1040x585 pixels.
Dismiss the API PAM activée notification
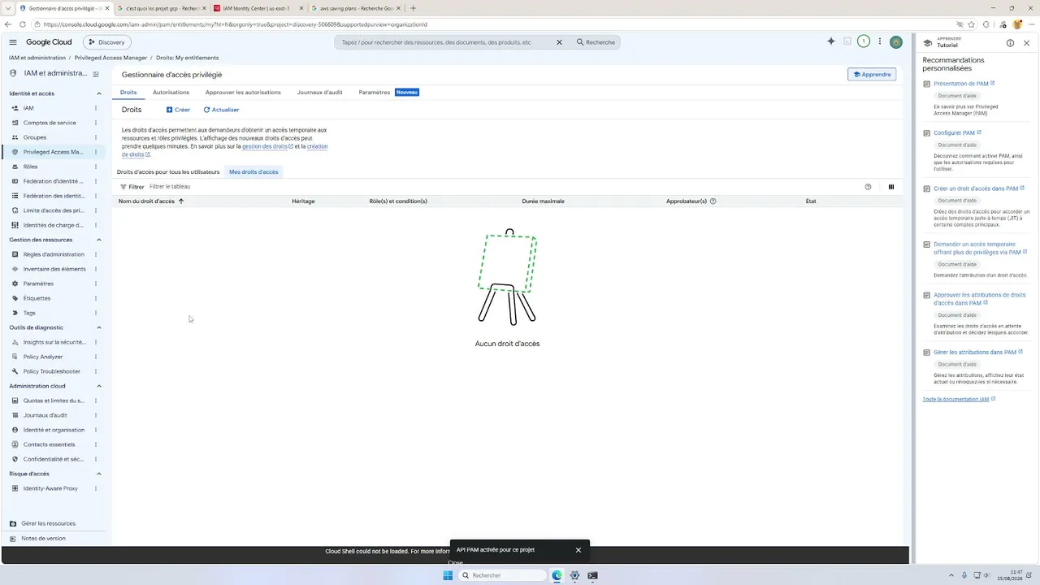pyautogui.click(x=578, y=550)
